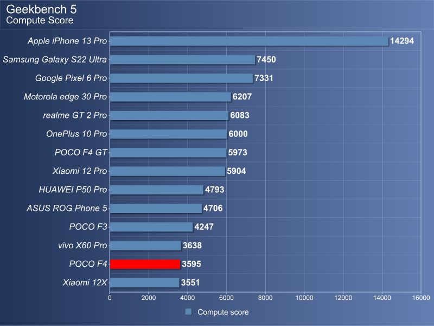Click the 'OnePlus 10 Pro' label
Image resolution: width=434 pixels, height=326 pixels.
[76, 134]
